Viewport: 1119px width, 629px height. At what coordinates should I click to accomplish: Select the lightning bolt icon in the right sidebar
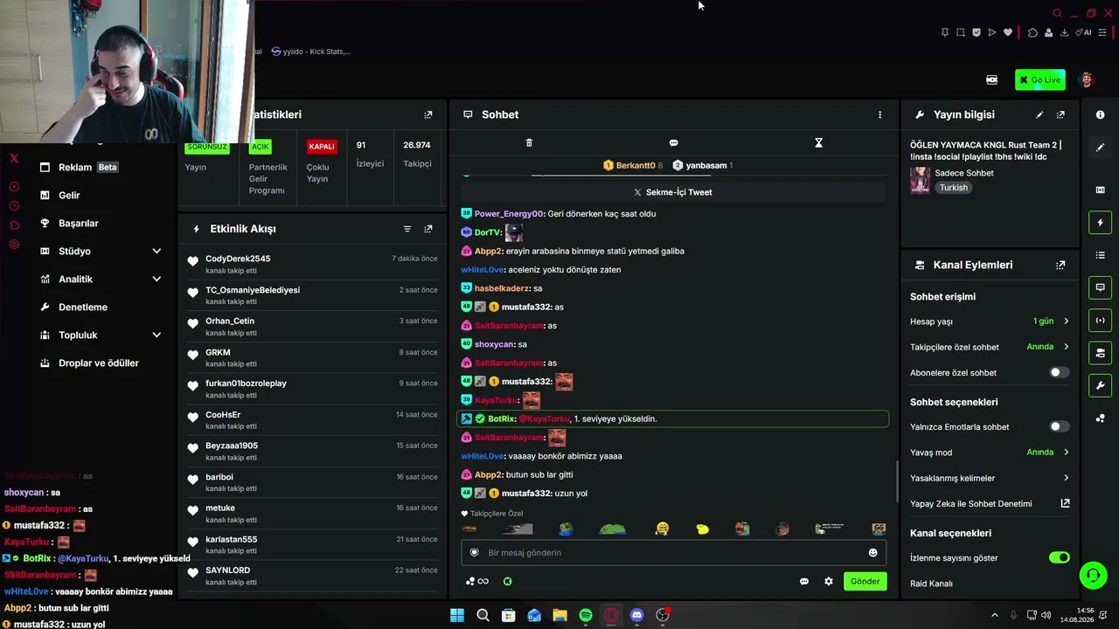1100,223
